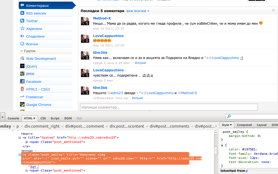Click виж всички » link

click(138, 11)
